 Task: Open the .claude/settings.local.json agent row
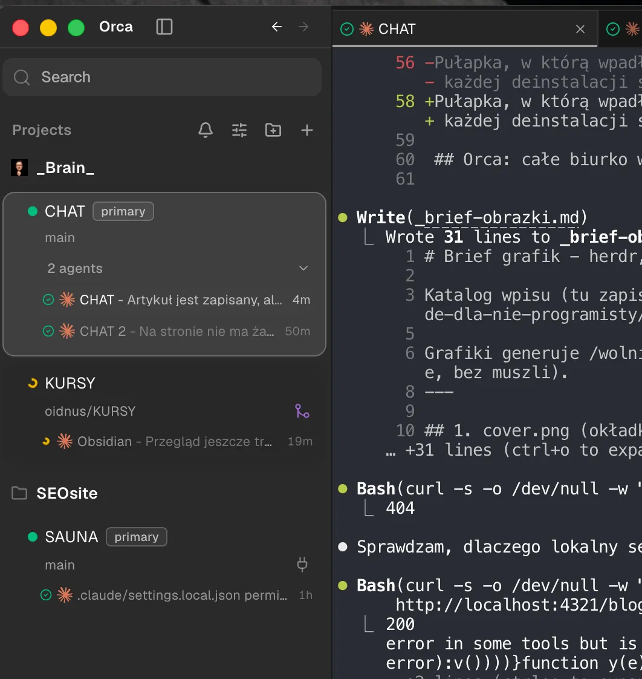(x=177, y=595)
